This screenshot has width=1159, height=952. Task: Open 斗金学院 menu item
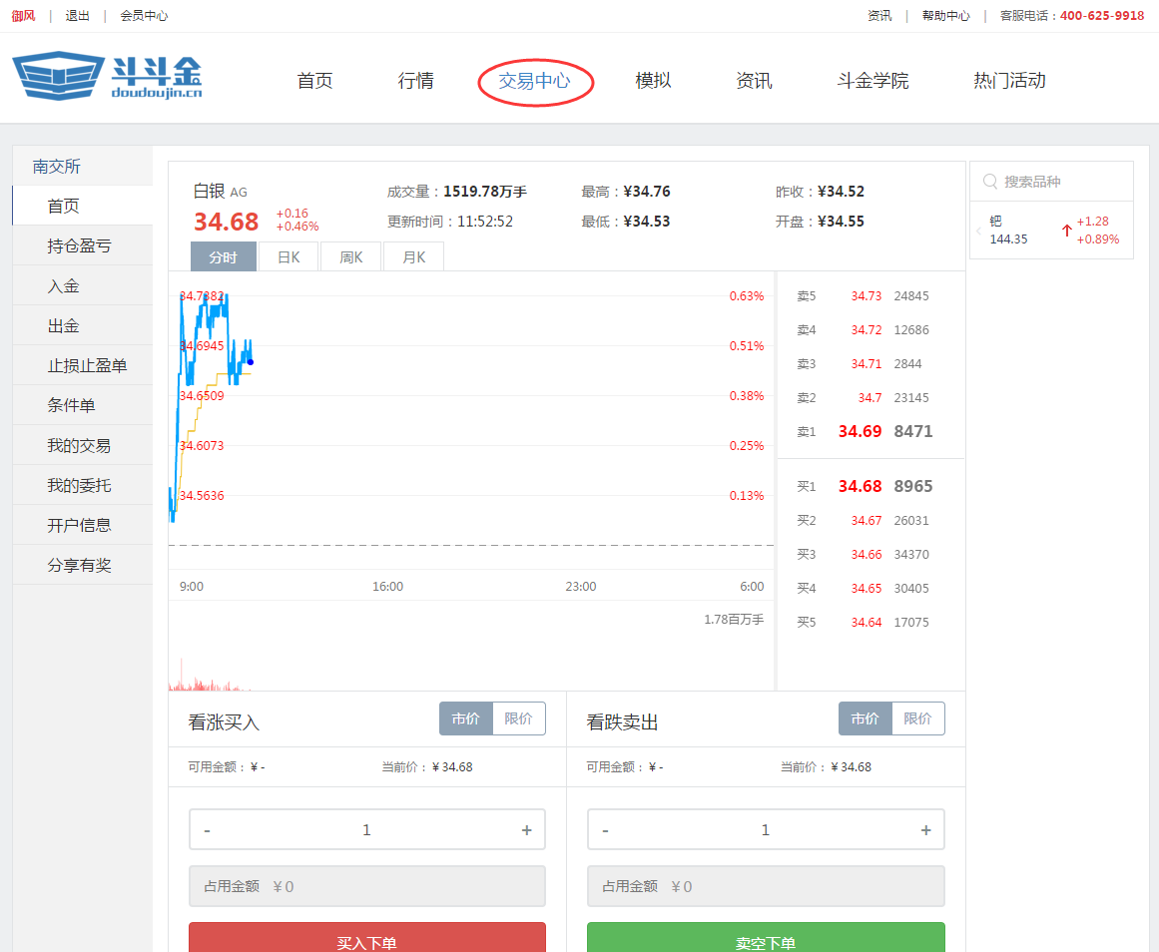coord(872,81)
